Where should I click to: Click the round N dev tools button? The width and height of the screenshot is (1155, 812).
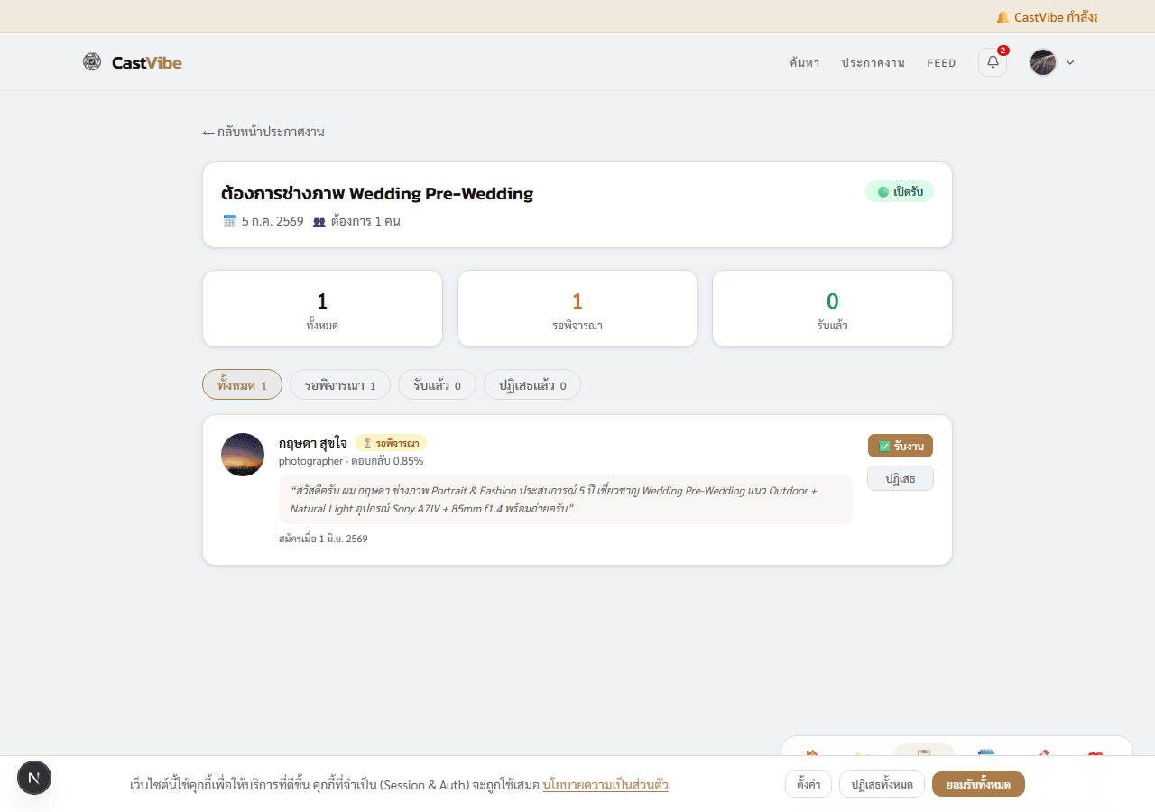point(34,778)
